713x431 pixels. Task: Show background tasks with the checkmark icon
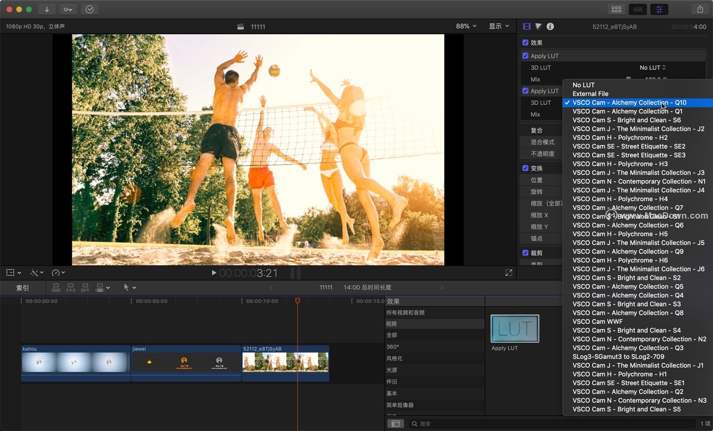point(89,9)
